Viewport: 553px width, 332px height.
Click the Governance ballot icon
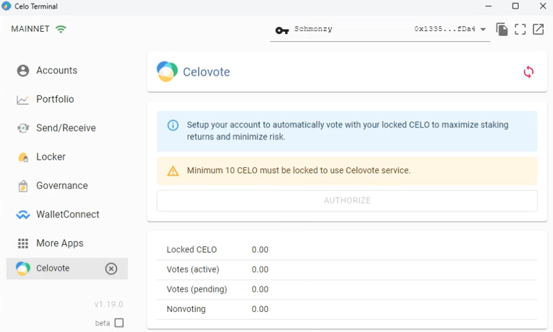click(23, 186)
